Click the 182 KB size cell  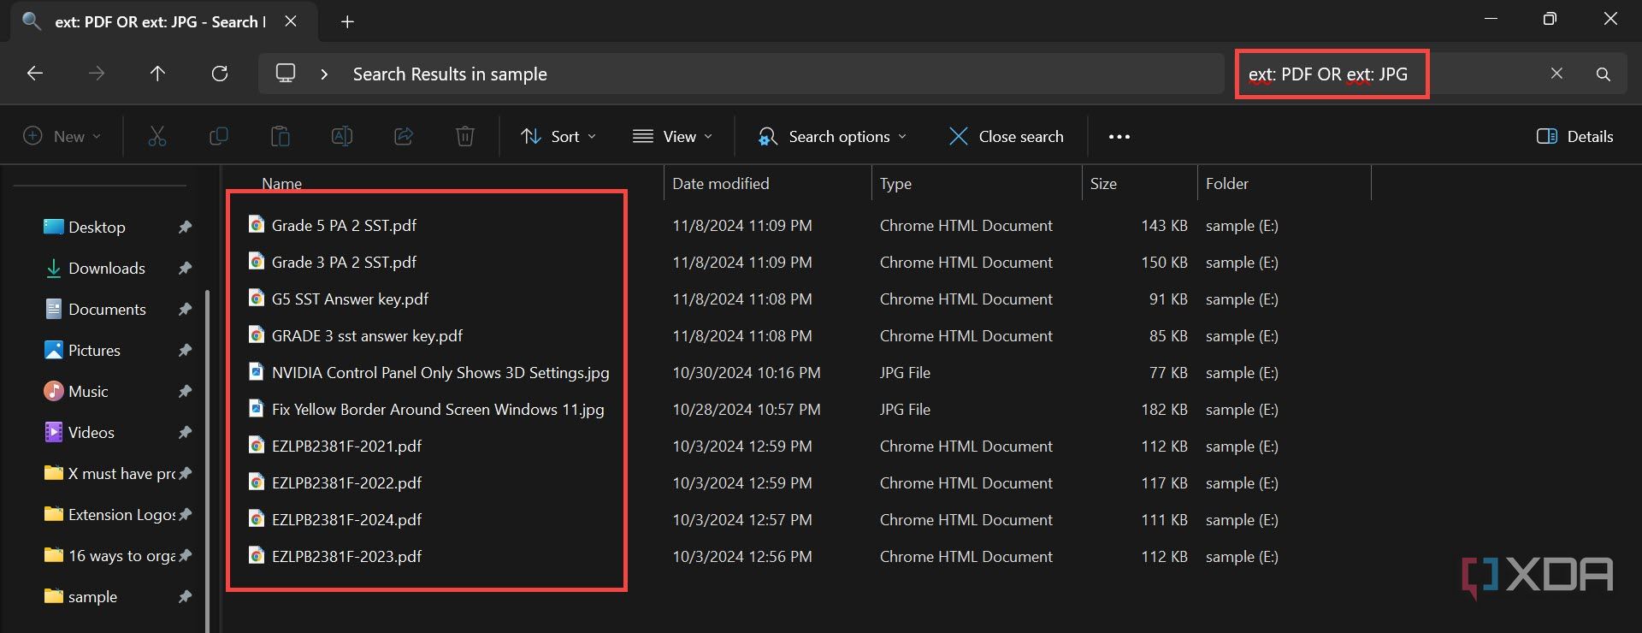pyautogui.click(x=1164, y=409)
